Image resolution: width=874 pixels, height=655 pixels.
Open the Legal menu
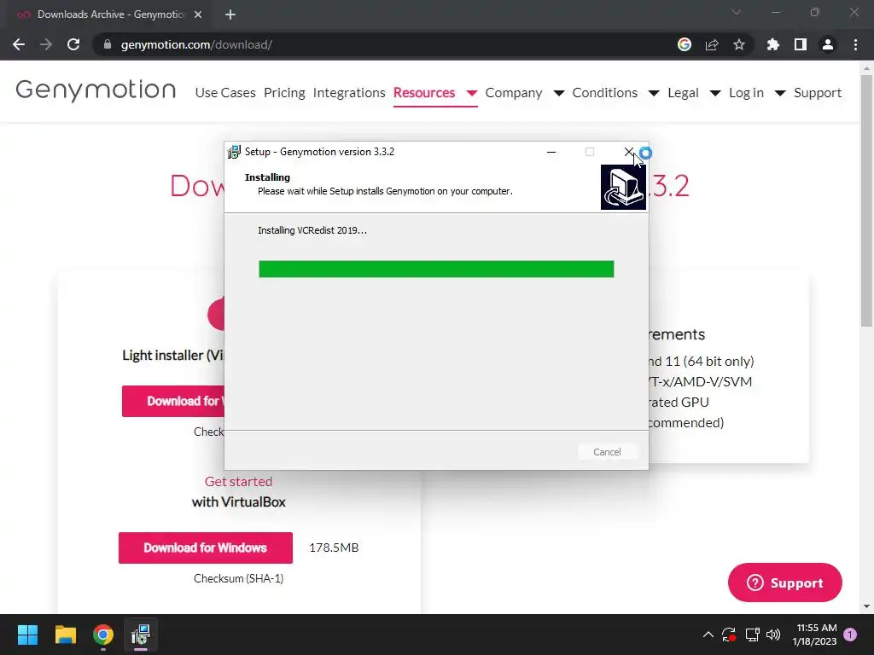point(683,92)
